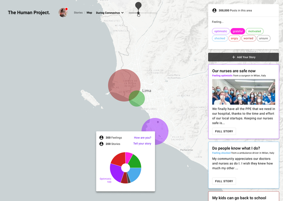283x201 pixels.
Task: Click Optimistic 100 chart label
Action: (x=106, y=180)
